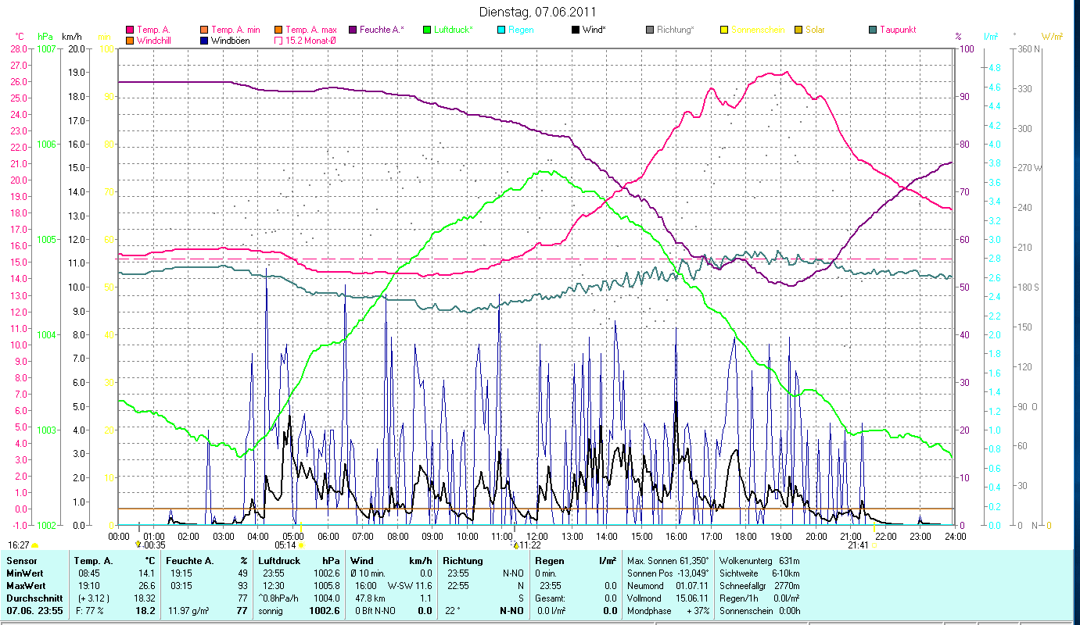1080x625 pixels.
Task: Click the yellow Sonnenschein legend square
Action: [724, 30]
